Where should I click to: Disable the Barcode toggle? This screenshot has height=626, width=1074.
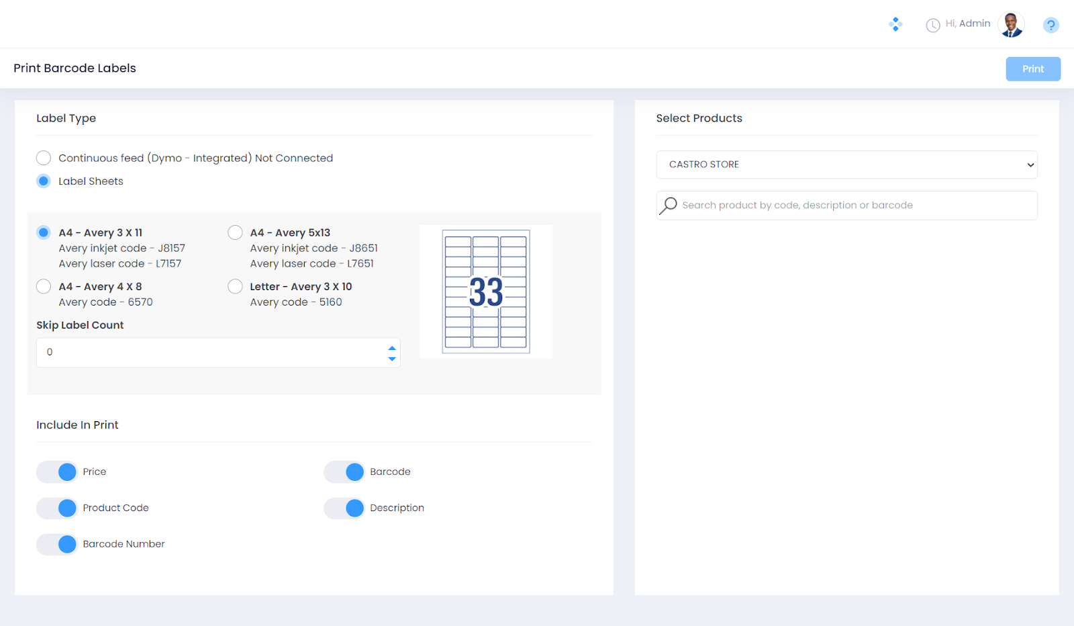pyautogui.click(x=344, y=472)
